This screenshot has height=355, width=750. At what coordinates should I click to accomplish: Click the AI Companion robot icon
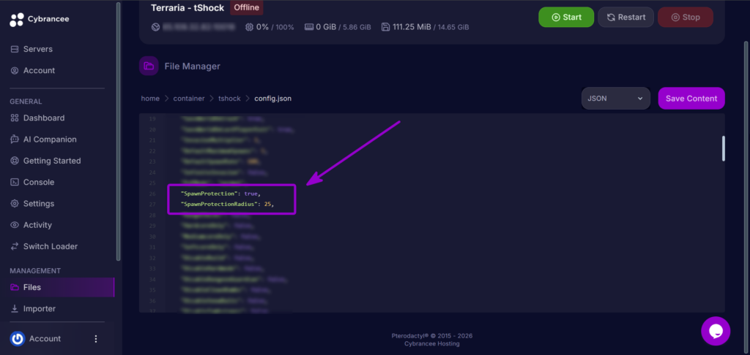tap(15, 140)
